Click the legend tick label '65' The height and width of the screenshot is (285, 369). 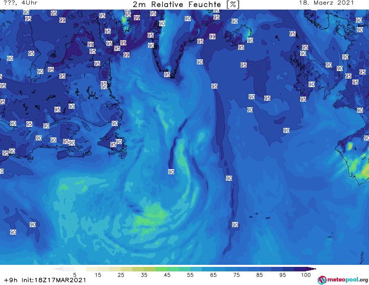tap(213, 275)
